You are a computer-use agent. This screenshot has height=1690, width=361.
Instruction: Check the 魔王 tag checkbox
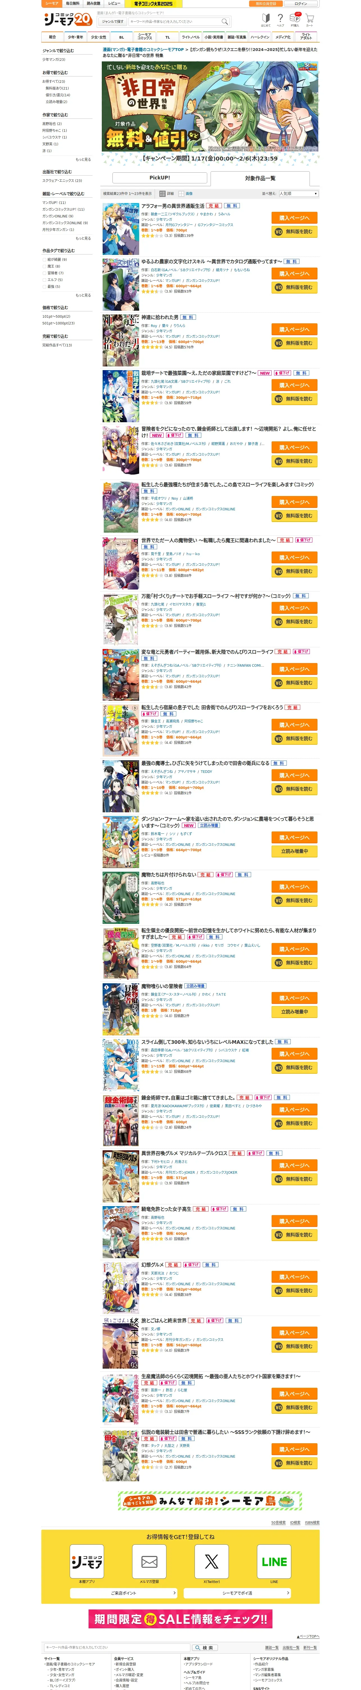point(44,266)
